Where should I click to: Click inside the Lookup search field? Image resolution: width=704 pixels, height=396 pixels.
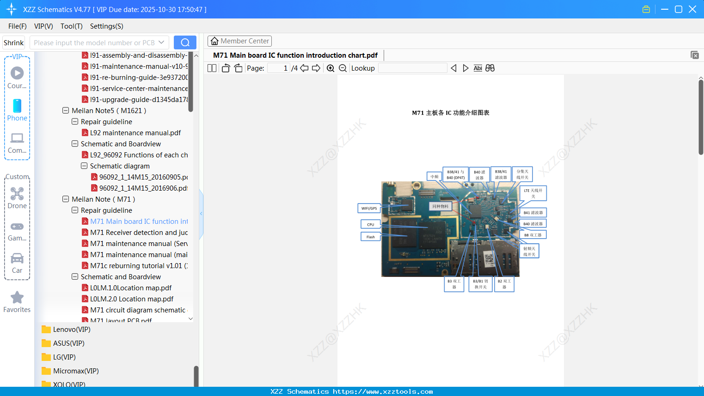(413, 68)
